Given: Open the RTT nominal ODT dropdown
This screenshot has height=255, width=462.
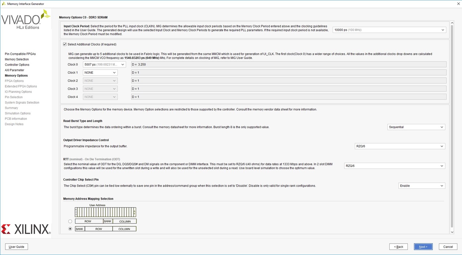Looking at the screenshot, I should tap(395, 166).
